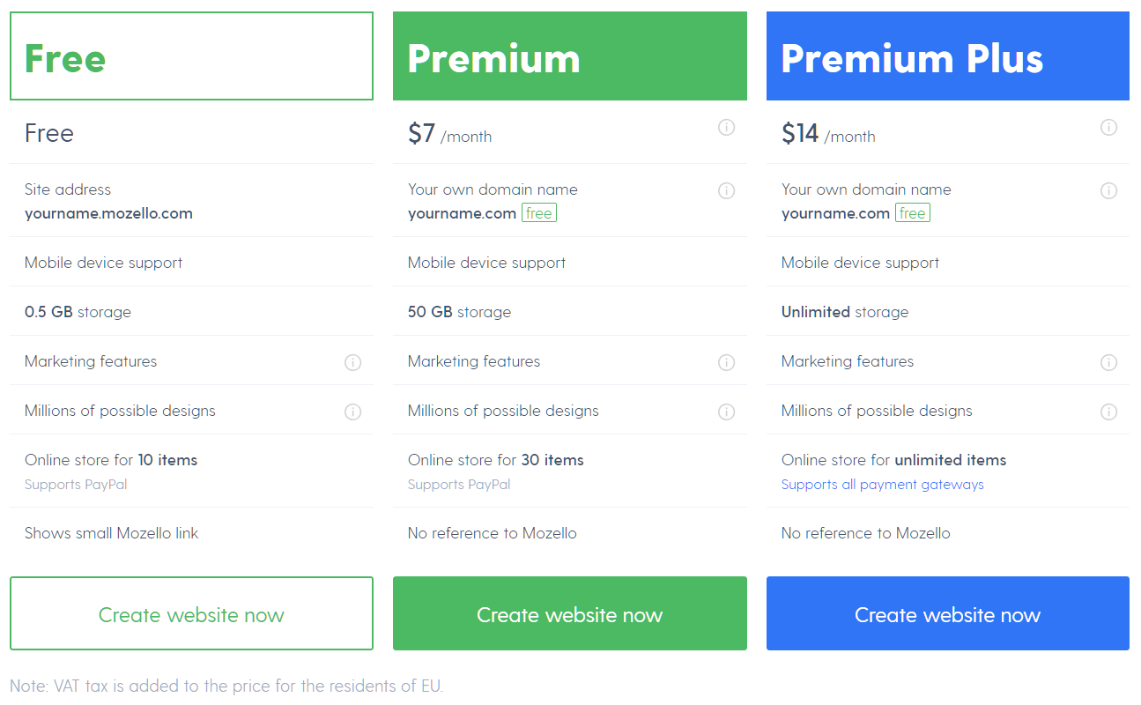Screen dimensions: 1141x705
Task: Click yourname.mozello.com site address text
Action: click(x=108, y=213)
